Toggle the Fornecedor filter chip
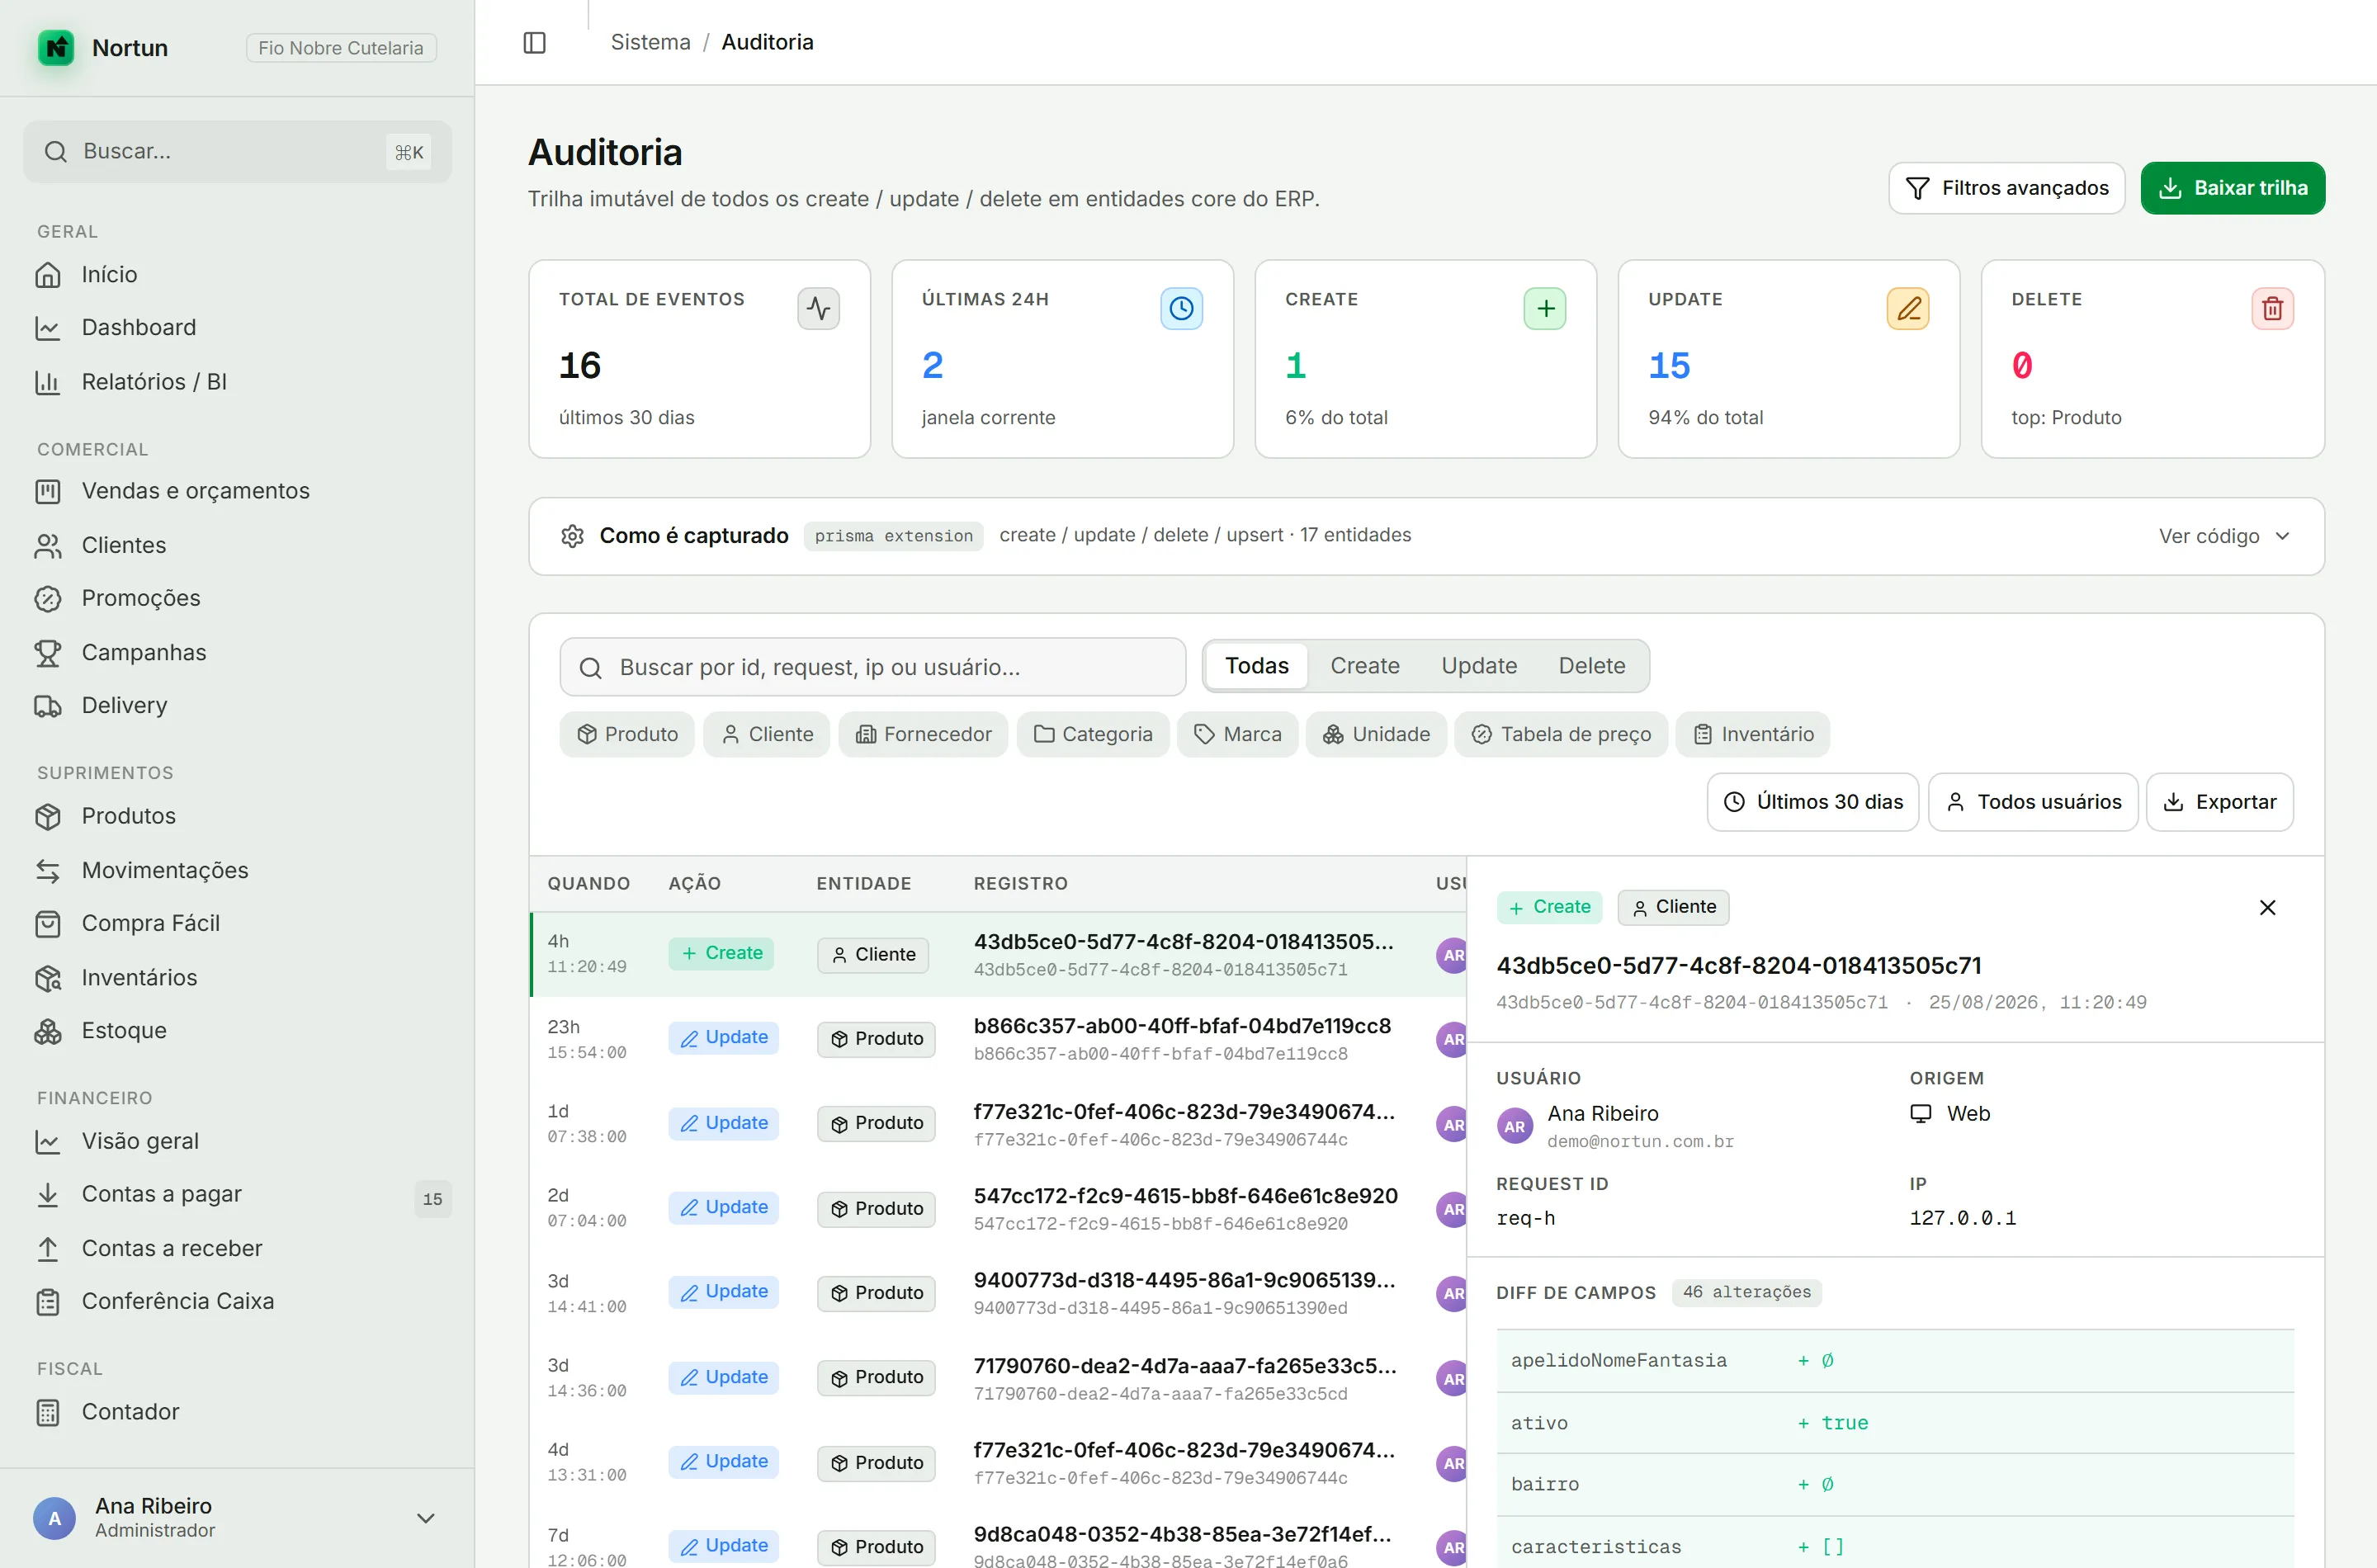2377x1568 pixels. coord(923,734)
